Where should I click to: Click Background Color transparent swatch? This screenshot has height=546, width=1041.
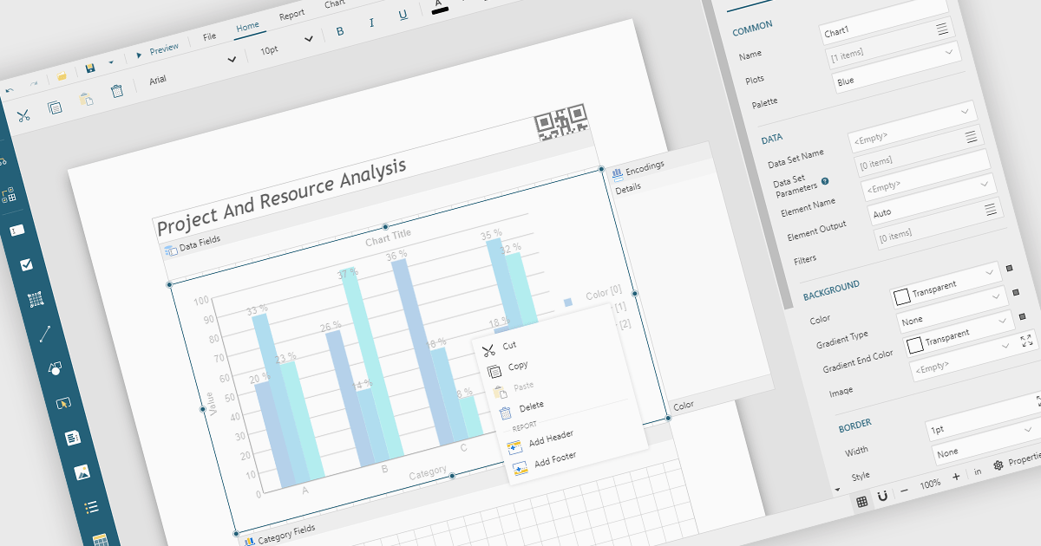pos(901,296)
